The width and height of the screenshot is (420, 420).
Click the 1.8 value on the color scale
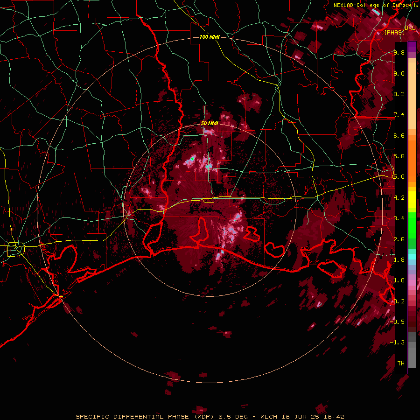[399, 259]
